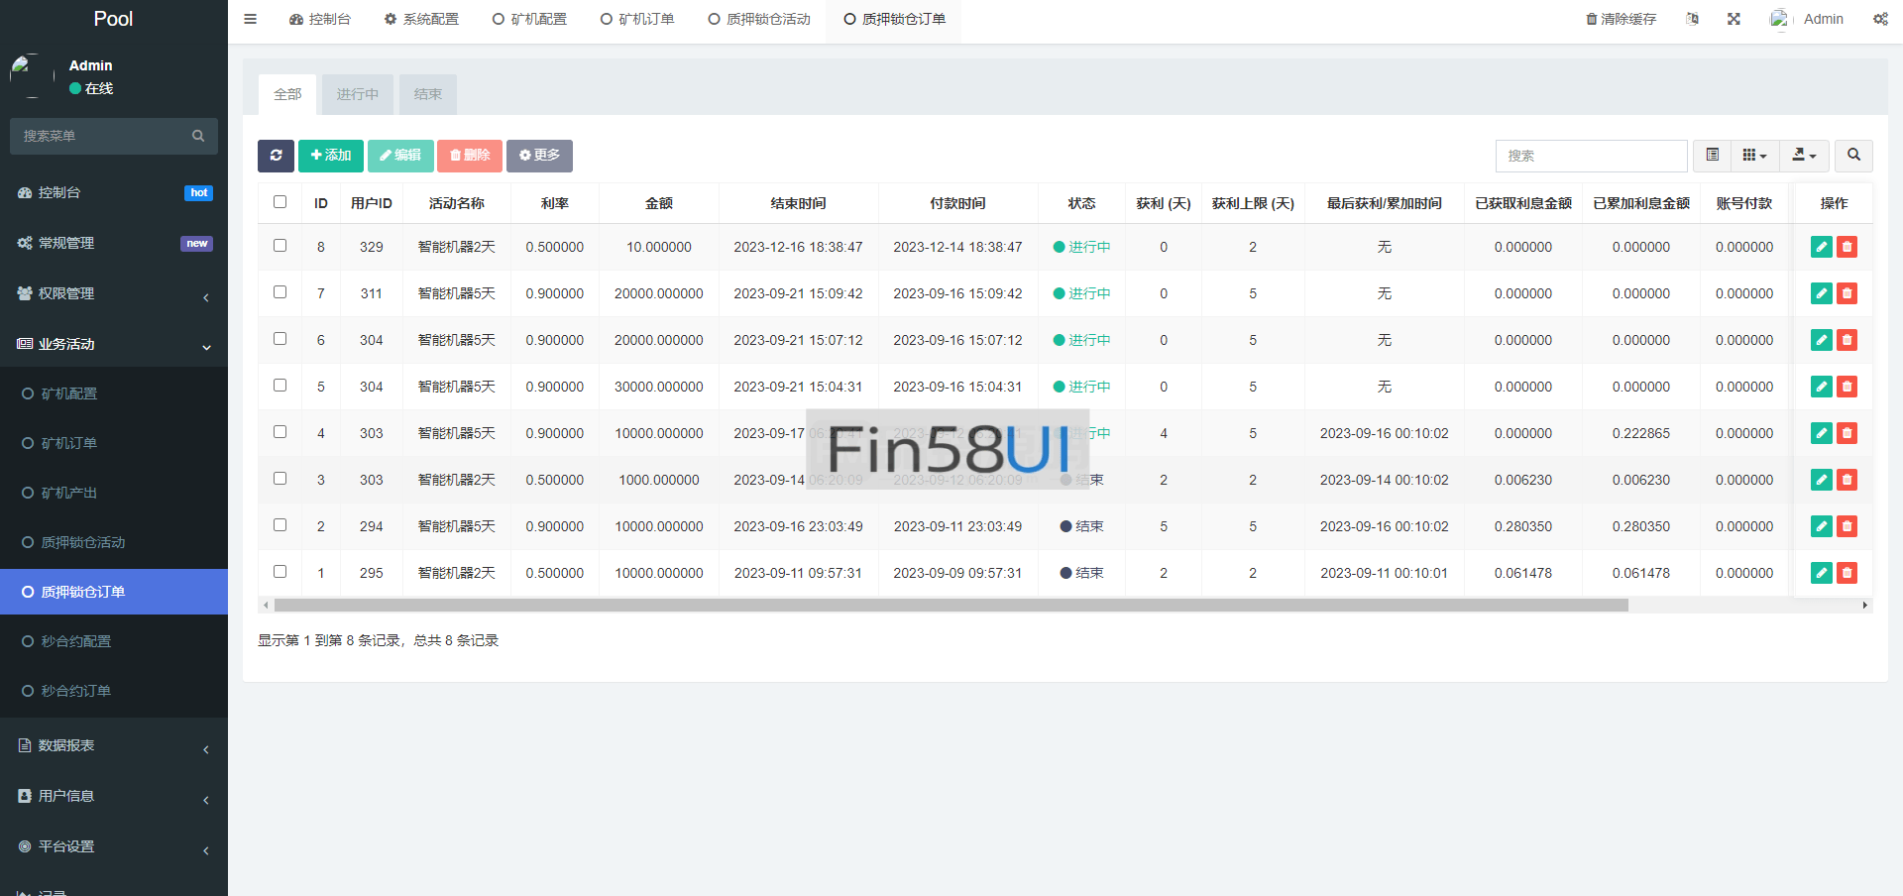1903x896 pixels.
Task: Click red delete icon for order ID 1
Action: point(1847,573)
